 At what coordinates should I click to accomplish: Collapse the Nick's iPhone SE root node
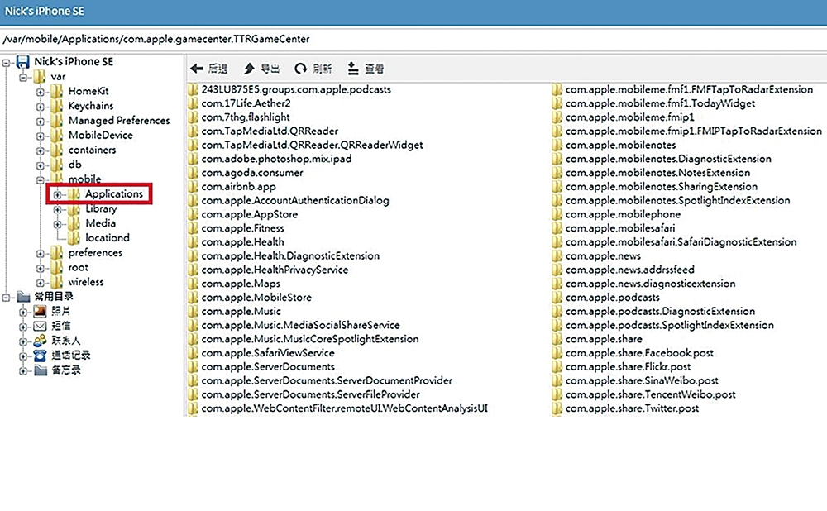tap(6, 63)
